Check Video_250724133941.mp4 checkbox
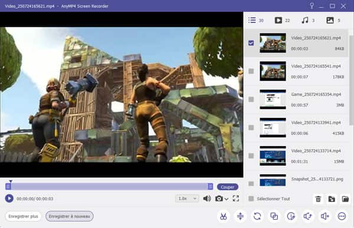354x228 pixels. click(251, 128)
